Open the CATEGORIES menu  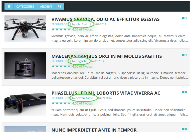[25, 6]
